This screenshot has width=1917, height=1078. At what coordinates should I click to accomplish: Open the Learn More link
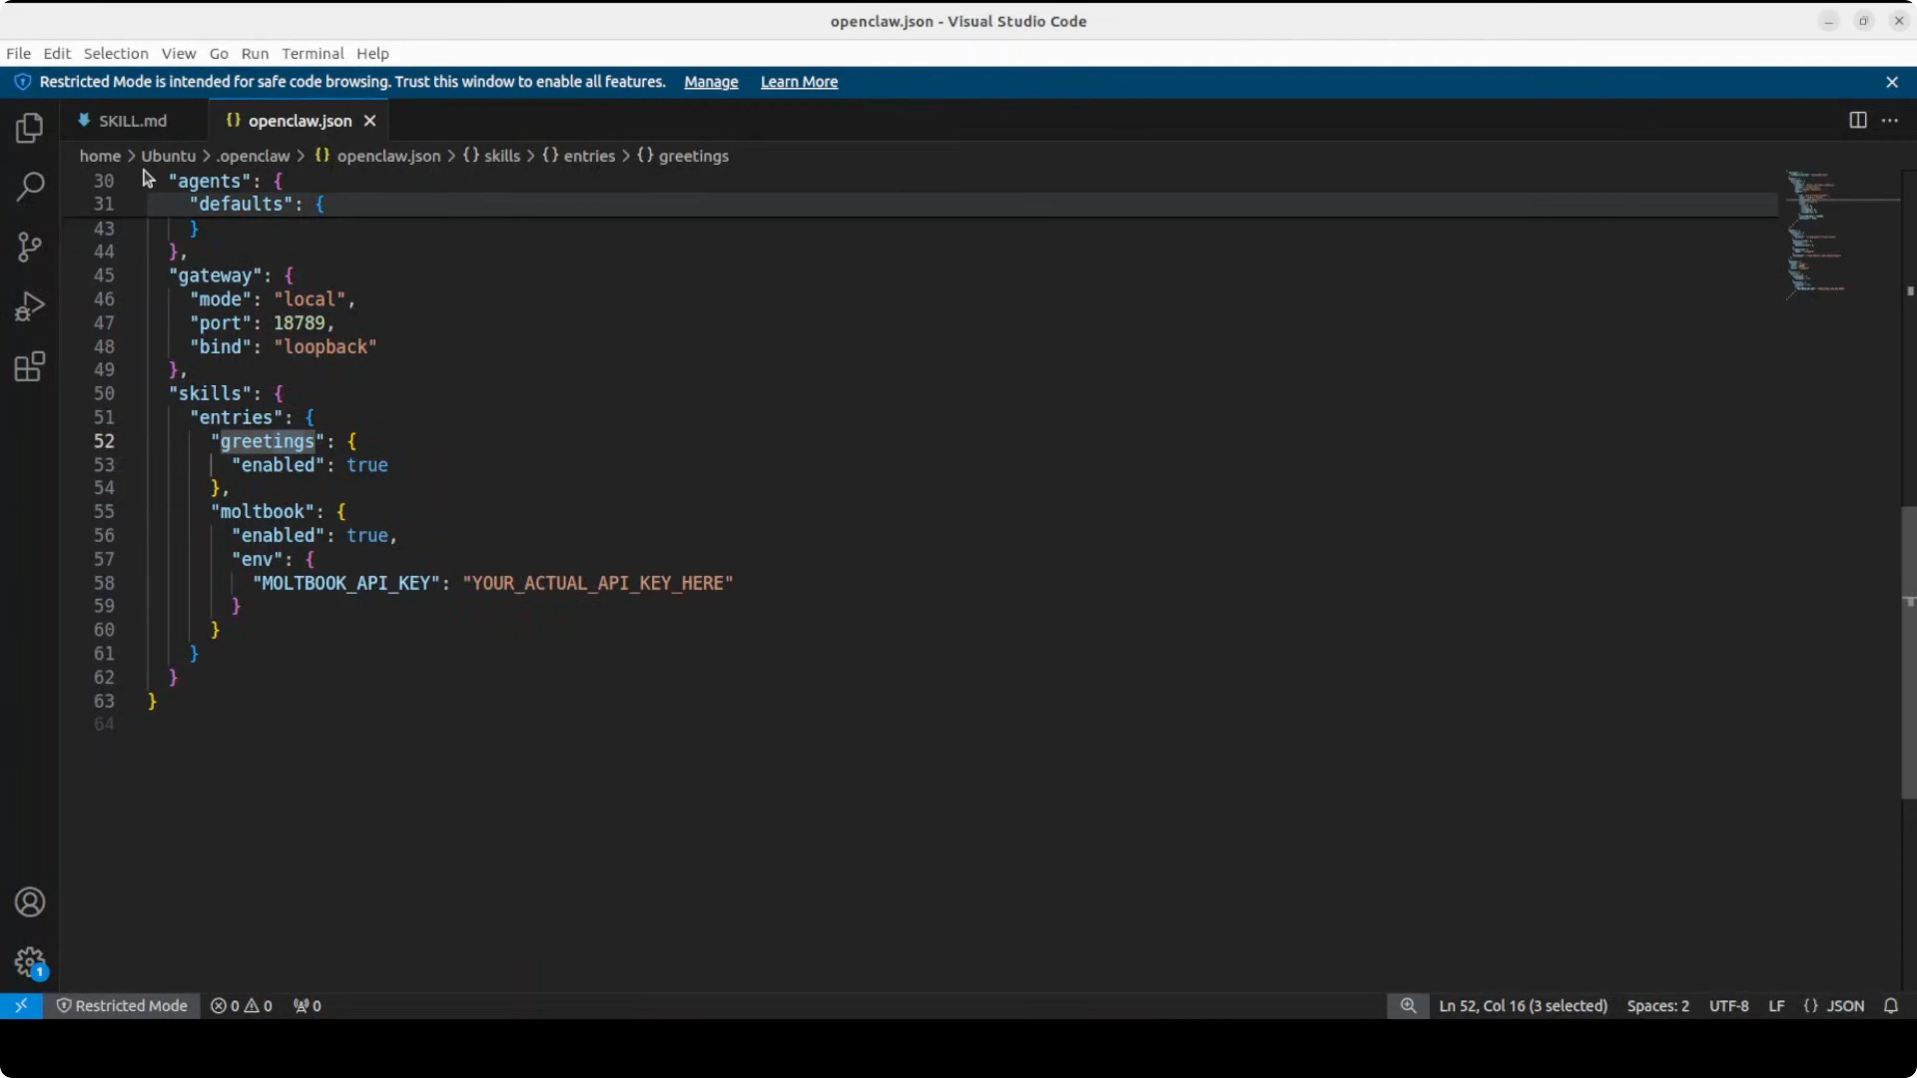pyautogui.click(x=799, y=82)
